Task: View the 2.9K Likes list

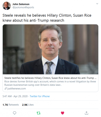Action: pyautogui.click(x=28, y=105)
